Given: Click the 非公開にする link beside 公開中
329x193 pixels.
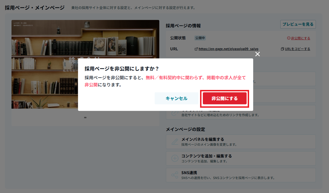Looking at the screenshot, I should 301,38.
